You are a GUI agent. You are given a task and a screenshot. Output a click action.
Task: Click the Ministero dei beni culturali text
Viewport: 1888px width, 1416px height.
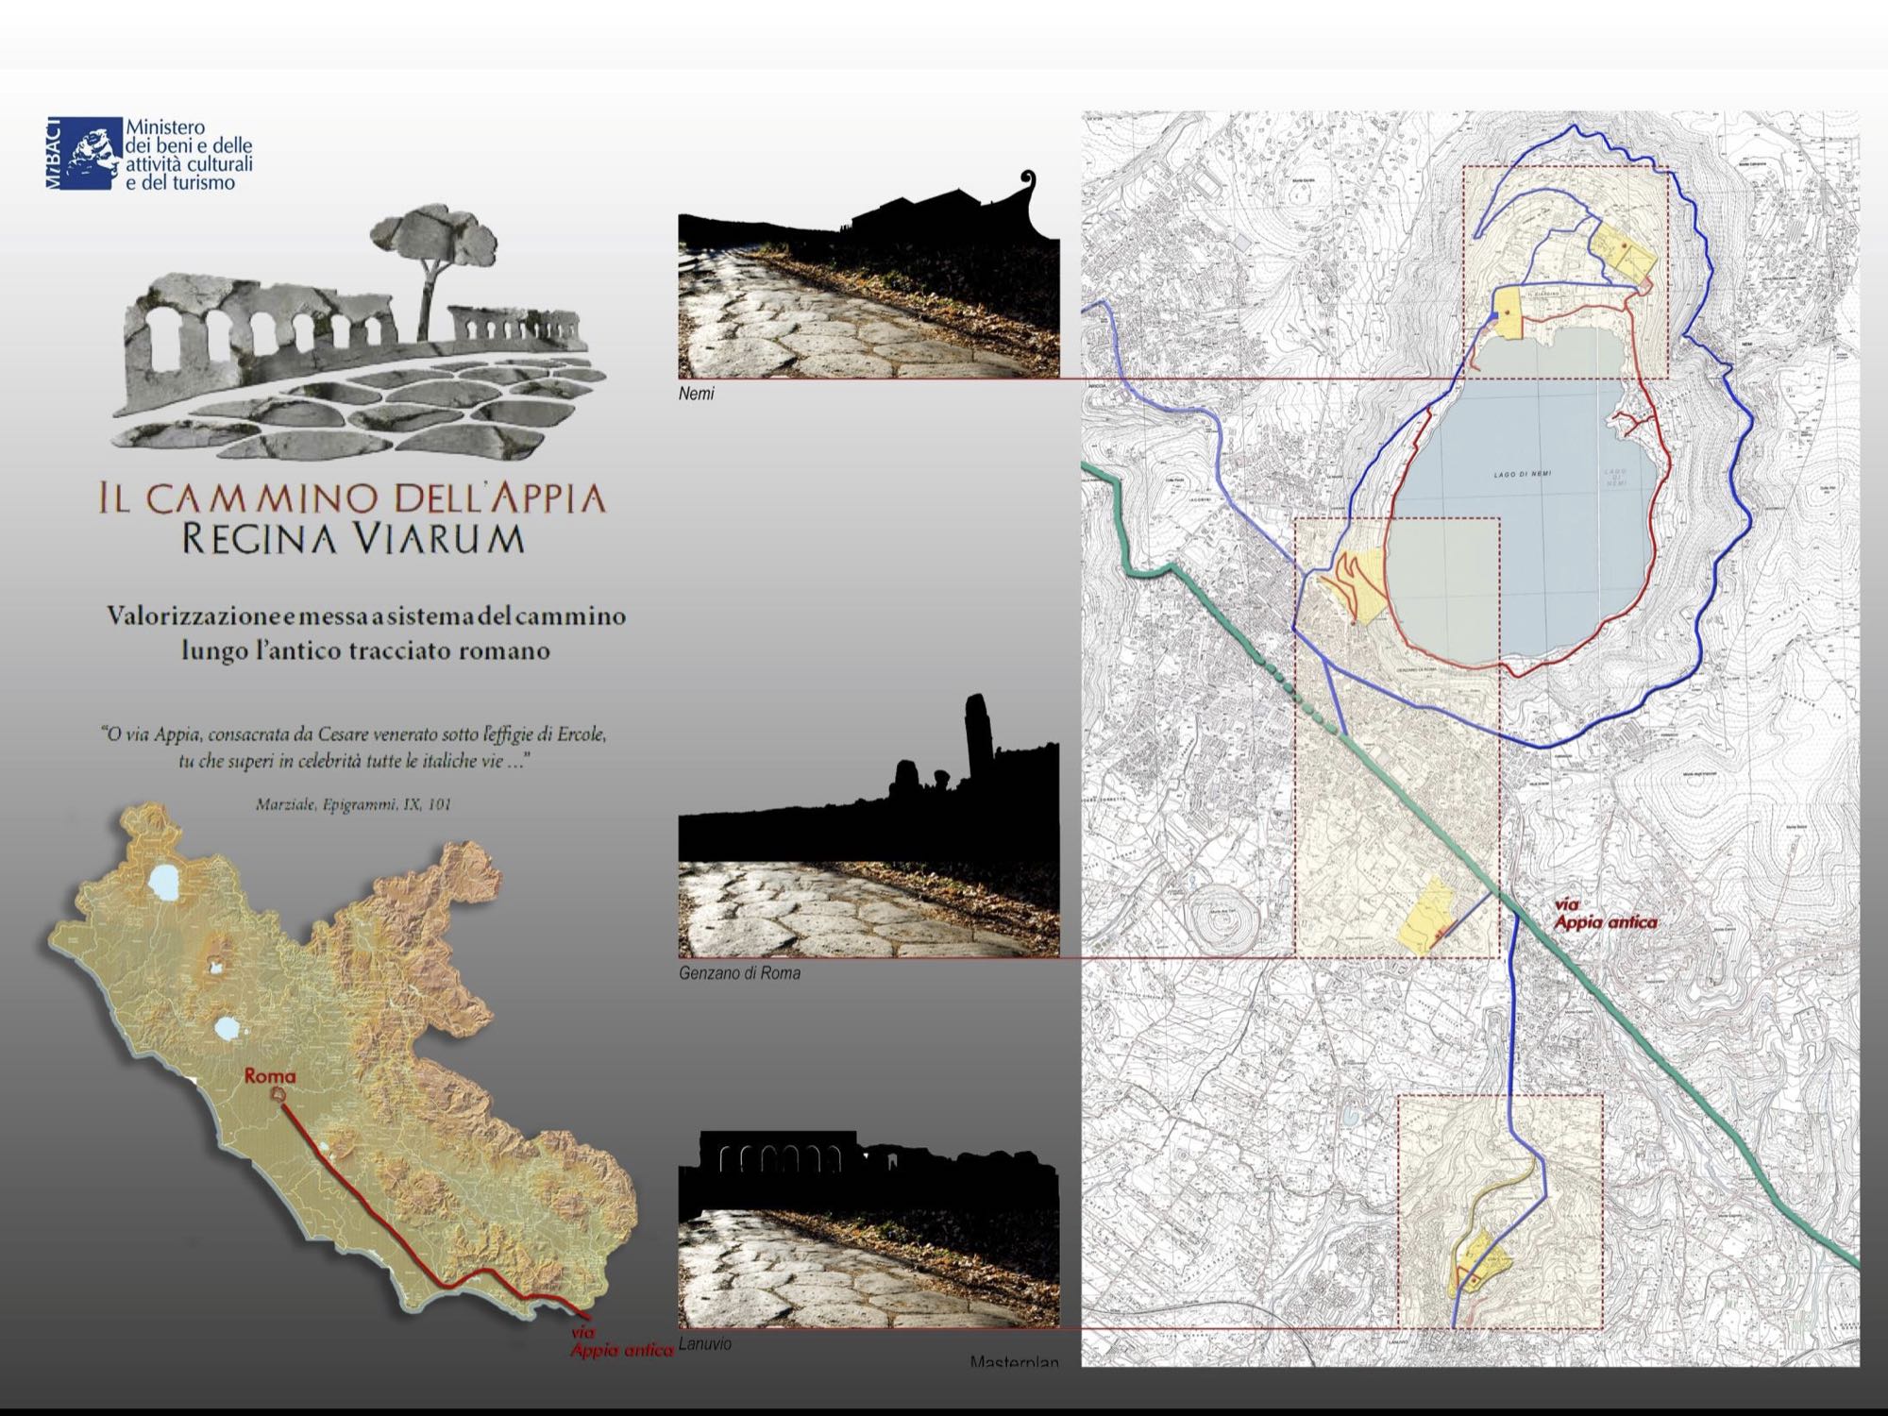tap(189, 154)
